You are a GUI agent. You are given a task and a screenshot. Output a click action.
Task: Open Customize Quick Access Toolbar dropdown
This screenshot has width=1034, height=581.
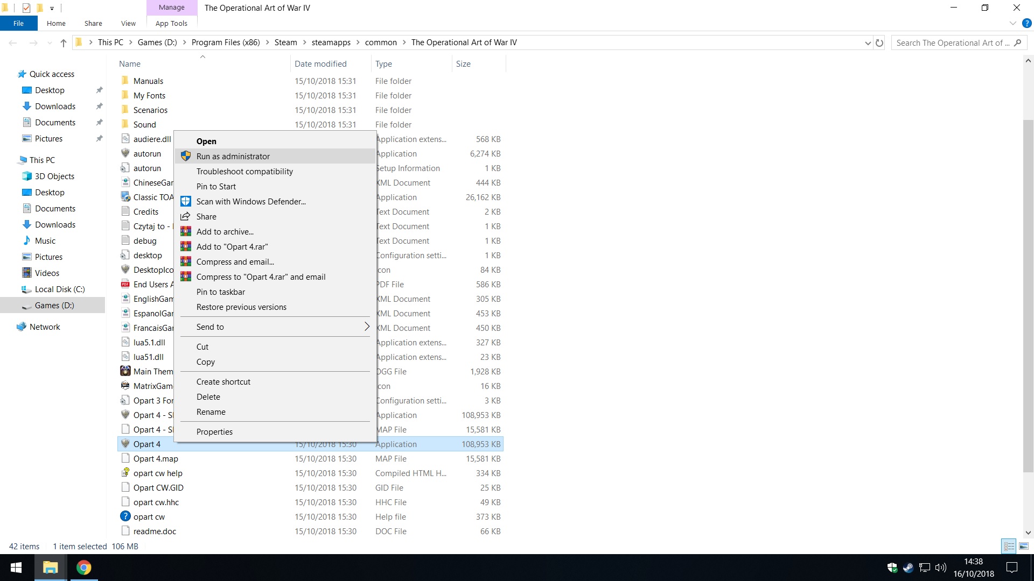[52, 8]
